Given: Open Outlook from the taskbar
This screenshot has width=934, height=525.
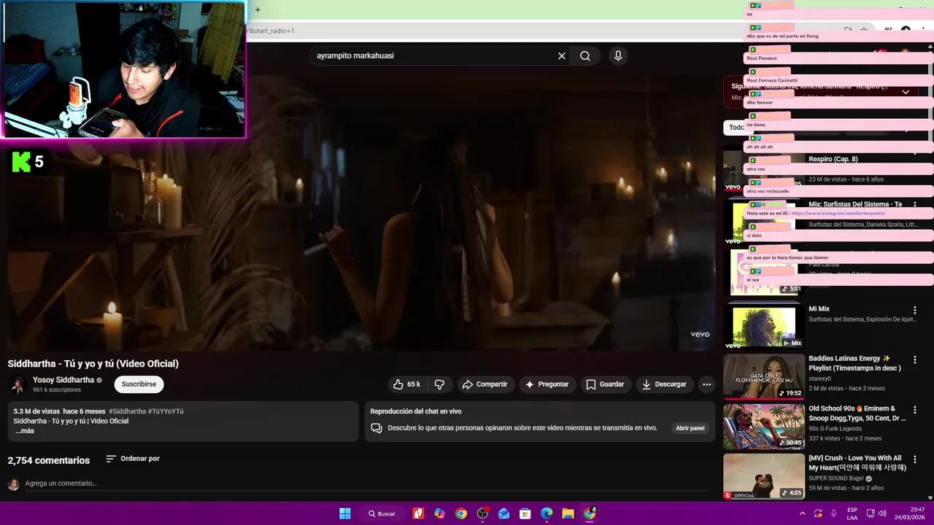Looking at the screenshot, I should (x=503, y=513).
